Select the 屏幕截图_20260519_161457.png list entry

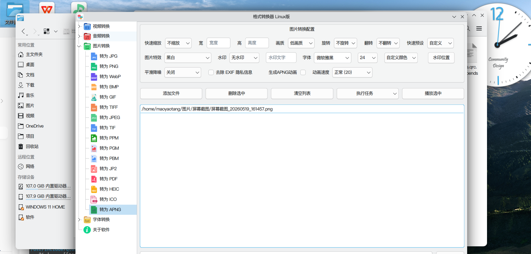pos(302,109)
